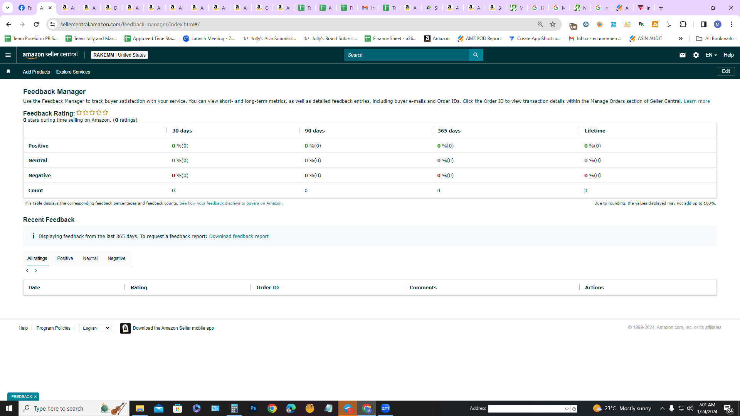Open File Explorer from the taskbar
This screenshot has width=740, height=416.
[x=140, y=408]
